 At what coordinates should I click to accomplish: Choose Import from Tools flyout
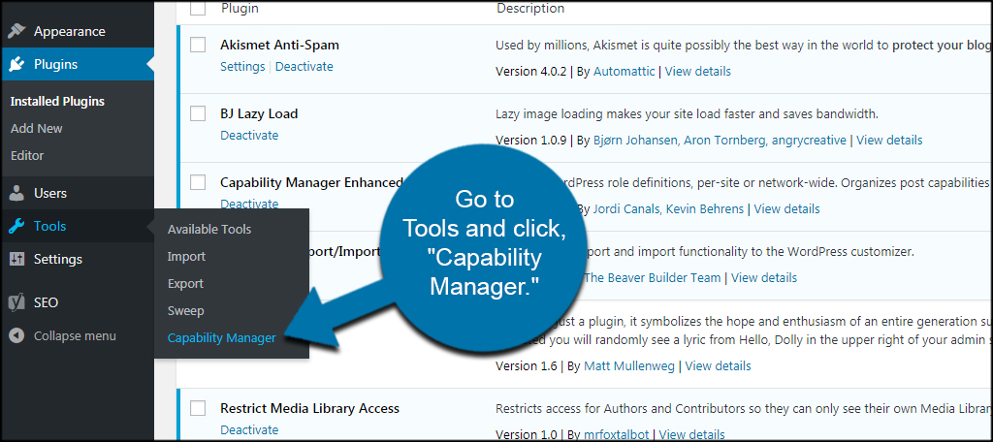pyautogui.click(x=186, y=257)
